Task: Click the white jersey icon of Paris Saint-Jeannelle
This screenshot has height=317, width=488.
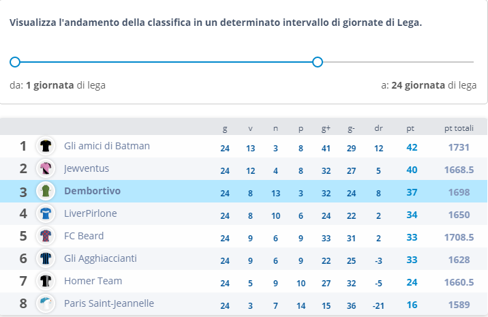Action: [x=46, y=303]
